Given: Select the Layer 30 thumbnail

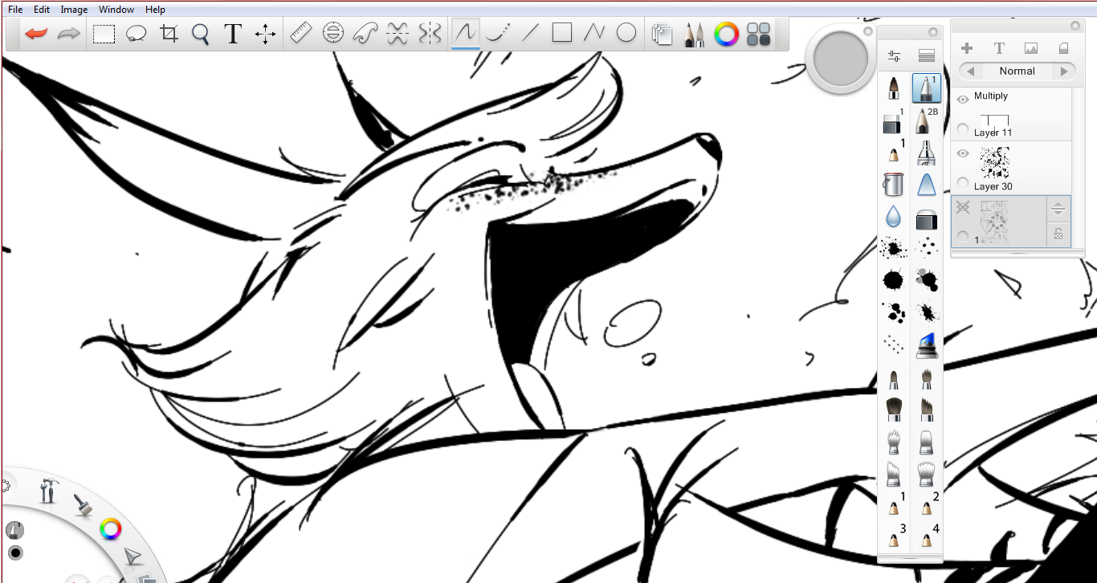Looking at the screenshot, I should 995,163.
